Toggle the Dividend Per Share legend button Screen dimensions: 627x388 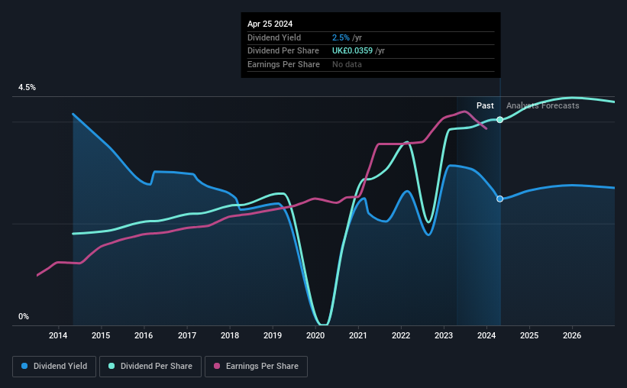pyautogui.click(x=150, y=367)
